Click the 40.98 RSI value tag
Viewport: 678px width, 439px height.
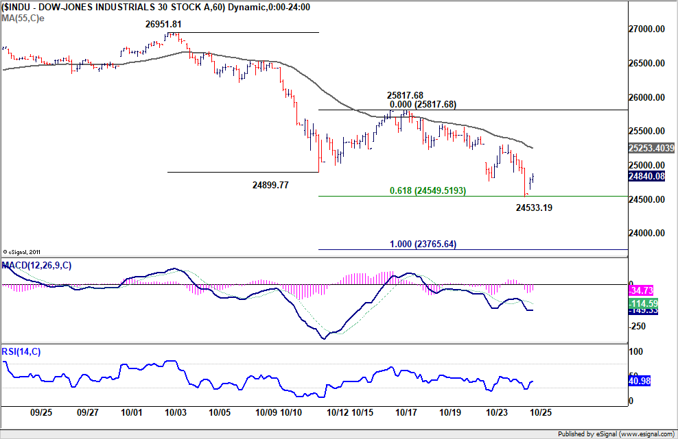[x=639, y=381]
